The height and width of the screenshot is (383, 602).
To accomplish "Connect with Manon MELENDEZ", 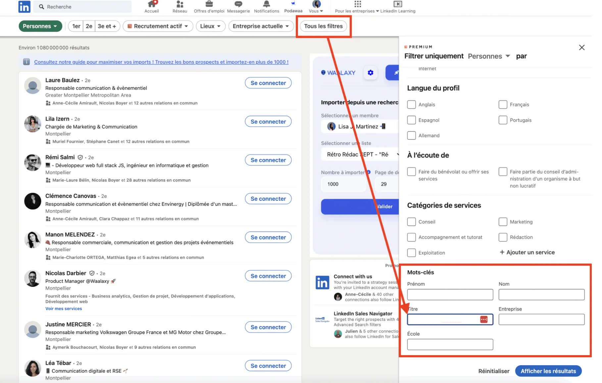I will [x=268, y=237].
